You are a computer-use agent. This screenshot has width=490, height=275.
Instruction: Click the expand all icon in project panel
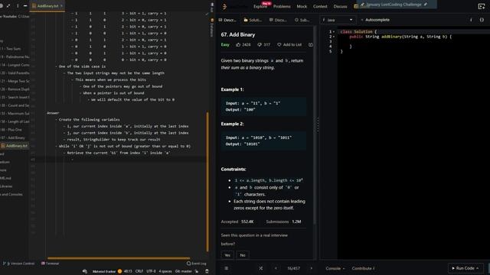point(8,5)
